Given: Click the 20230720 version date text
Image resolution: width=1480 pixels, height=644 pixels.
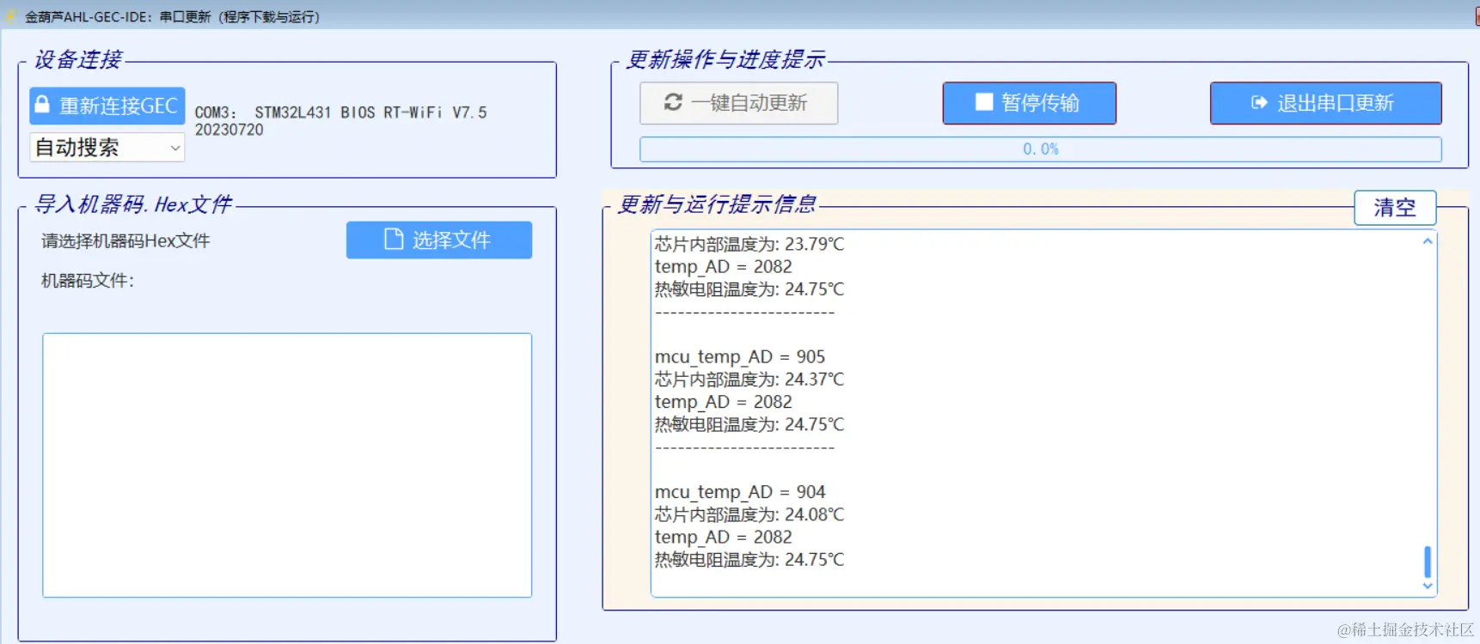Looking at the screenshot, I should click(229, 130).
